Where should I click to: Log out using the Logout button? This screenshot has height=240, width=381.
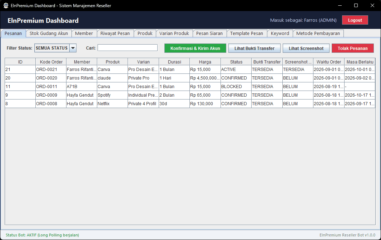click(x=355, y=20)
